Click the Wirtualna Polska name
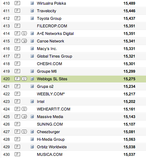The width and height of the screenshot is (146, 158). pyautogui.click(x=51, y=3)
